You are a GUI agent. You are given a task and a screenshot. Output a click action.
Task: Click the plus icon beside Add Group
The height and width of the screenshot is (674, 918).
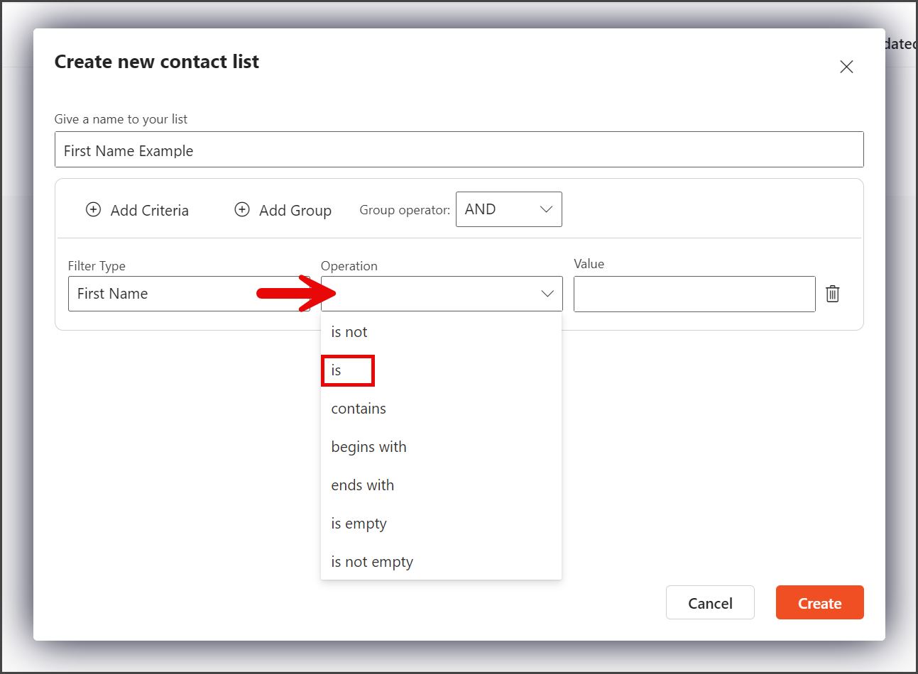click(x=242, y=209)
